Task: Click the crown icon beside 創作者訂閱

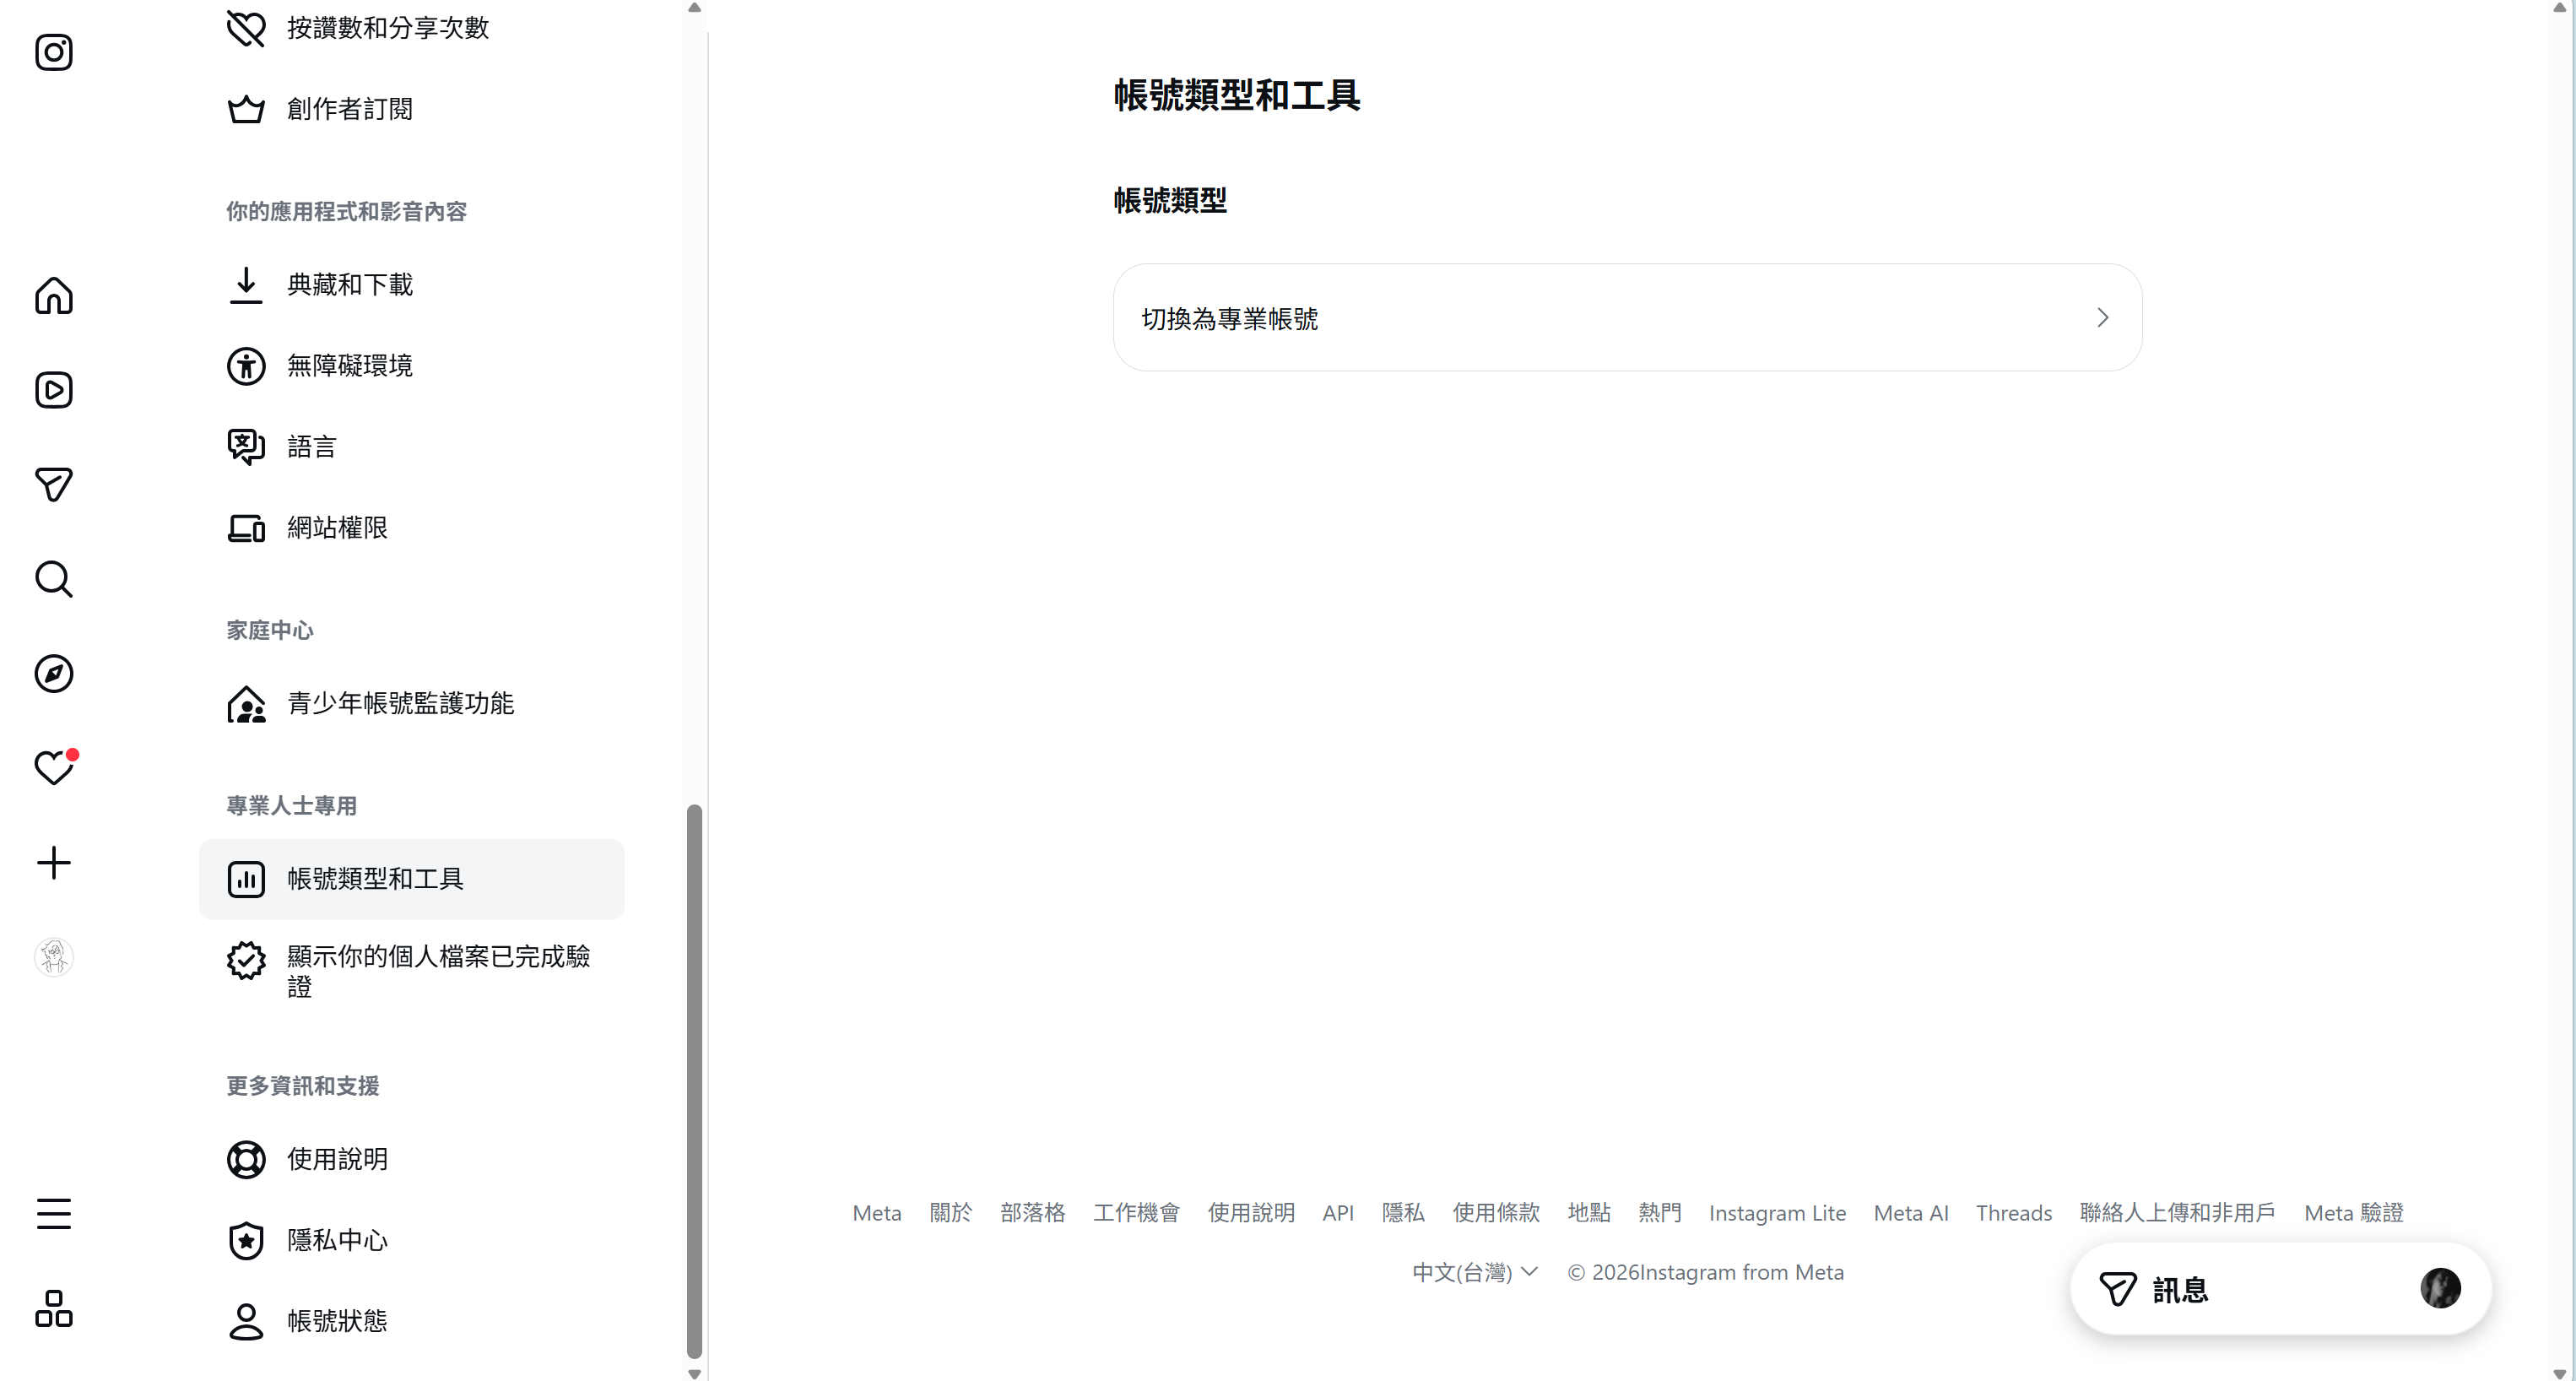Action: point(246,109)
